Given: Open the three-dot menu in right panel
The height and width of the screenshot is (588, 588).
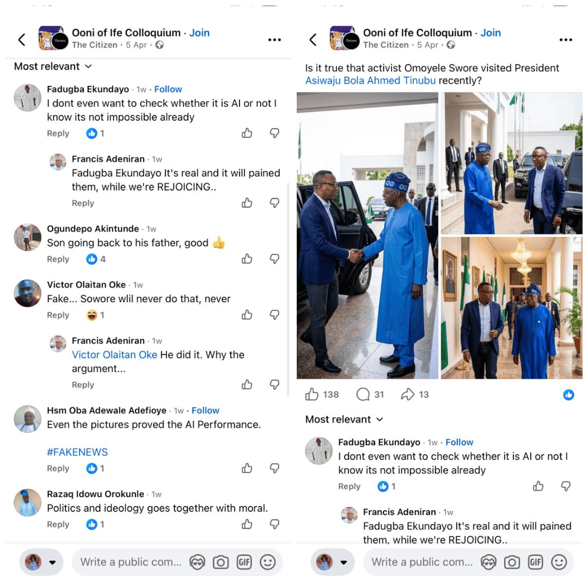Looking at the screenshot, I should [566, 40].
